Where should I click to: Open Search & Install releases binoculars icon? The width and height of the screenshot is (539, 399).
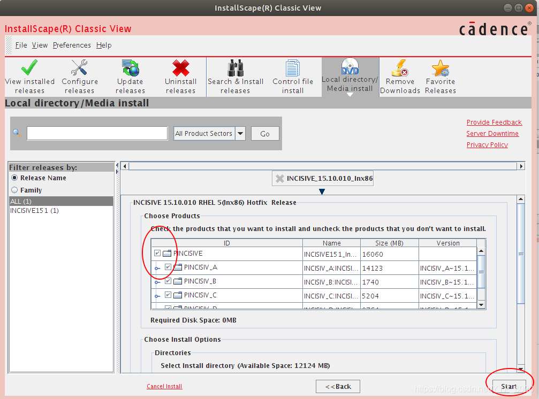click(x=236, y=67)
